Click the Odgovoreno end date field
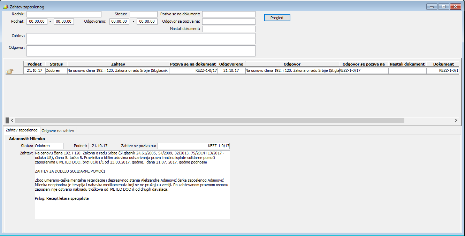Viewport: 465px width, 236px height. (147, 22)
